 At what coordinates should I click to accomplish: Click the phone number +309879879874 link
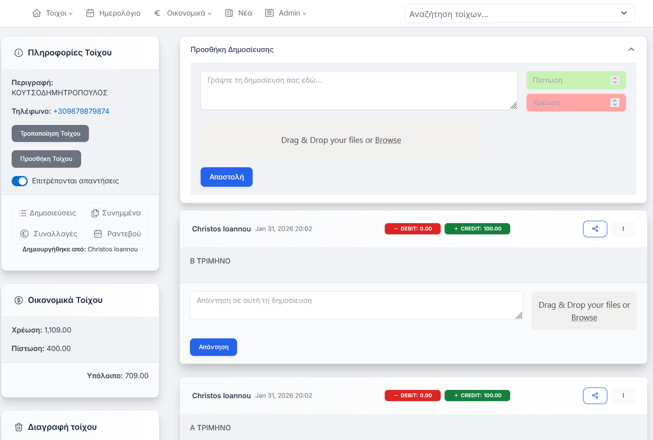[x=81, y=111]
